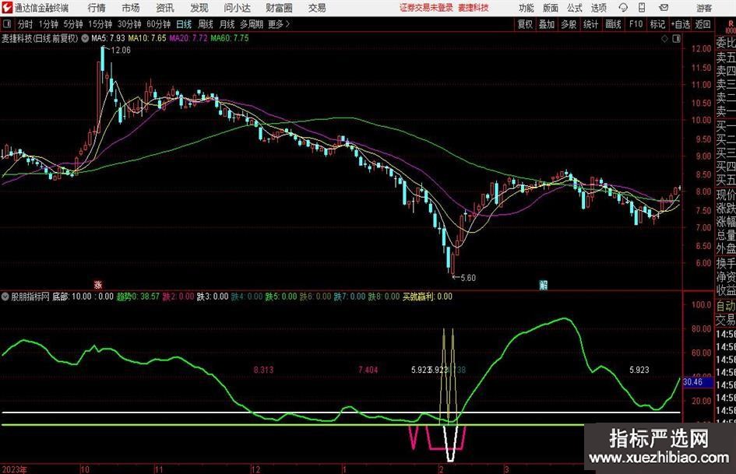
Task: Click the 7.404 label in sub-chart
Action: click(368, 370)
